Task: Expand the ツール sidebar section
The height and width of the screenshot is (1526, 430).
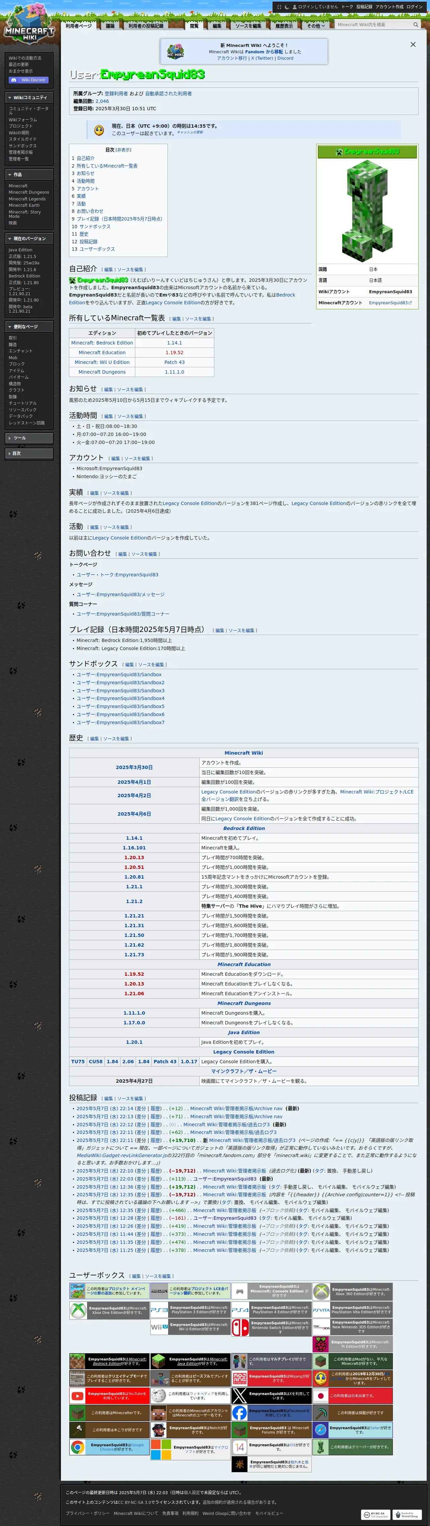Action: tap(29, 438)
